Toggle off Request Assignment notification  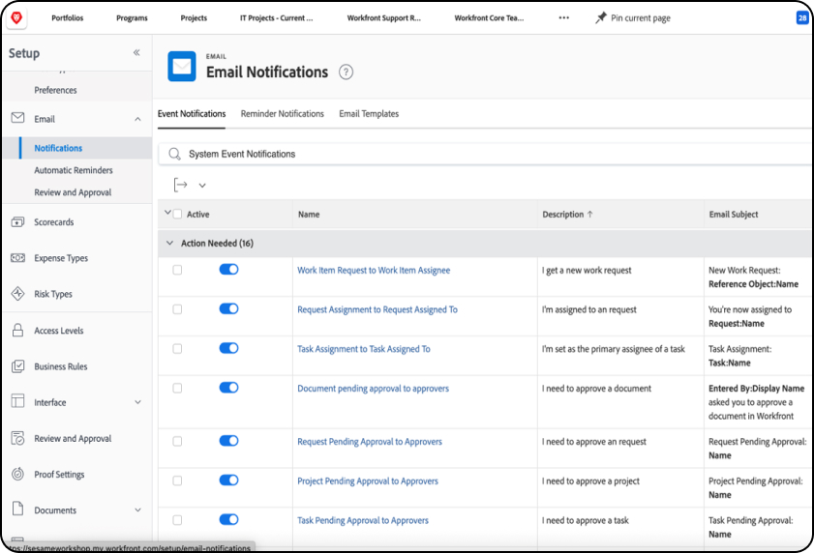[x=228, y=308]
